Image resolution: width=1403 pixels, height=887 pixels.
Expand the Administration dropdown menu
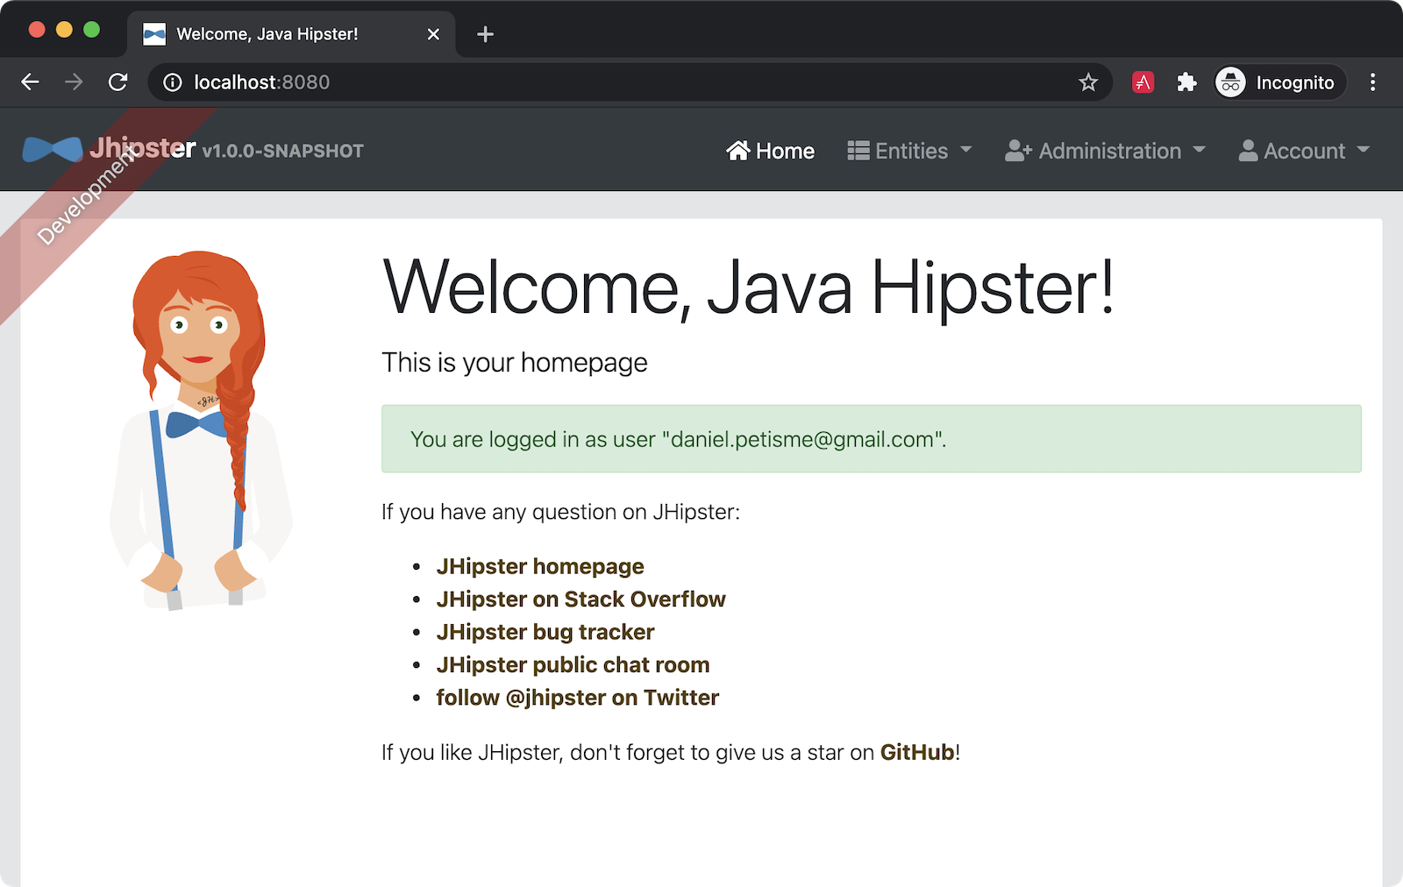click(x=1105, y=151)
